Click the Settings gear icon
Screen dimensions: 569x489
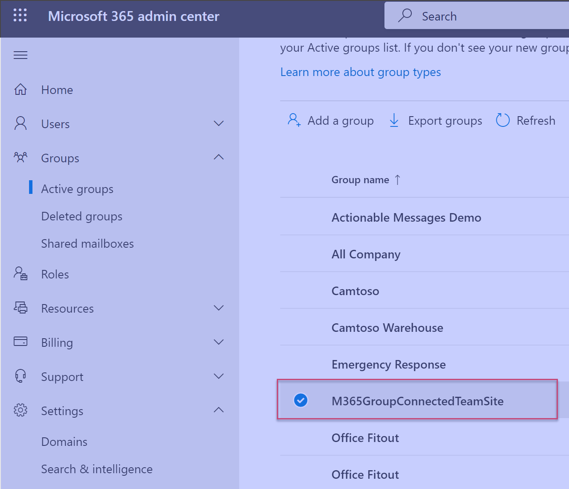(x=21, y=410)
